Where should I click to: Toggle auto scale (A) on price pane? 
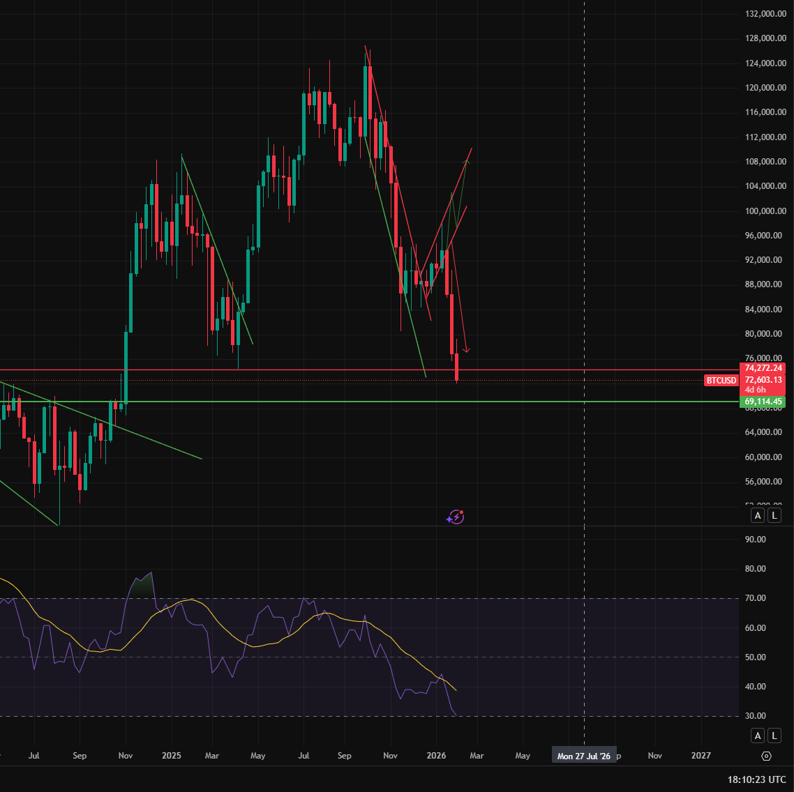pyautogui.click(x=758, y=516)
